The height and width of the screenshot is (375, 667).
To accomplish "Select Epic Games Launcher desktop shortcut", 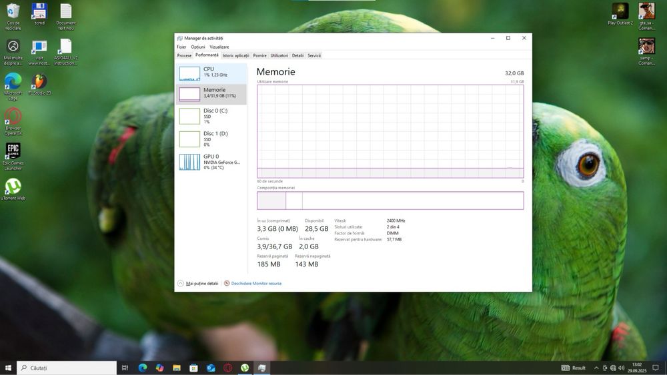I will click(13, 157).
